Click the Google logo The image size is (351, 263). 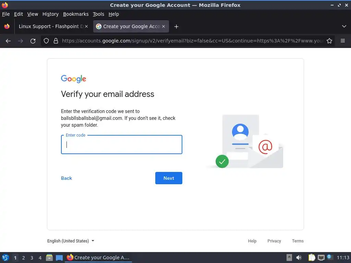[x=73, y=79]
